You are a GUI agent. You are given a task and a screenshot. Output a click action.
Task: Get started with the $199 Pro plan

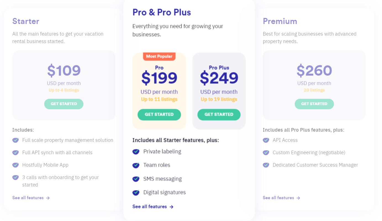159,115
